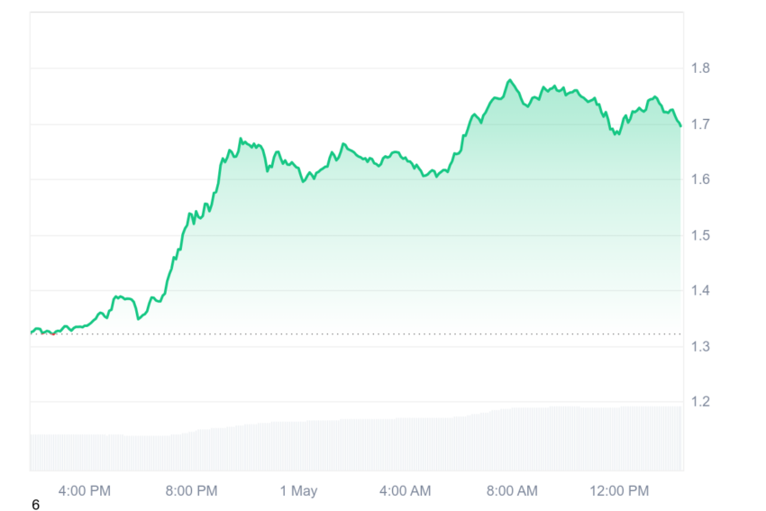Click the 4:00 AM time label
Viewport: 766px width, 511px height.
405,491
